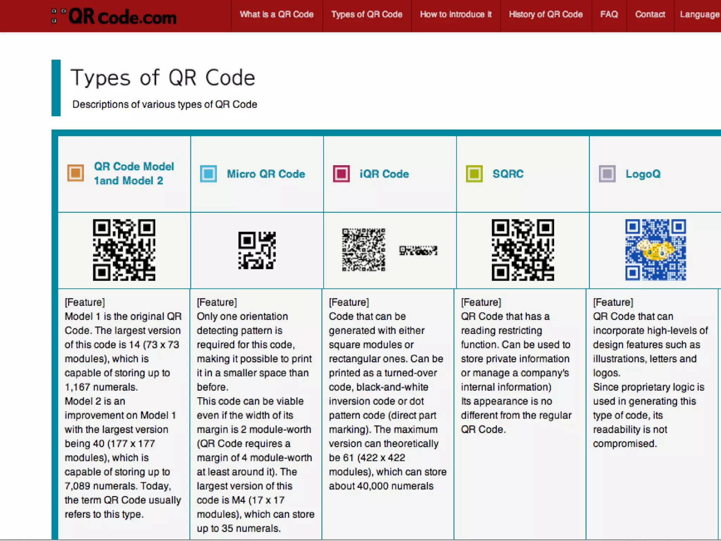Image resolution: width=721 pixels, height=541 pixels.
Task: Expand the Language selector
Action: coord(699,14)
